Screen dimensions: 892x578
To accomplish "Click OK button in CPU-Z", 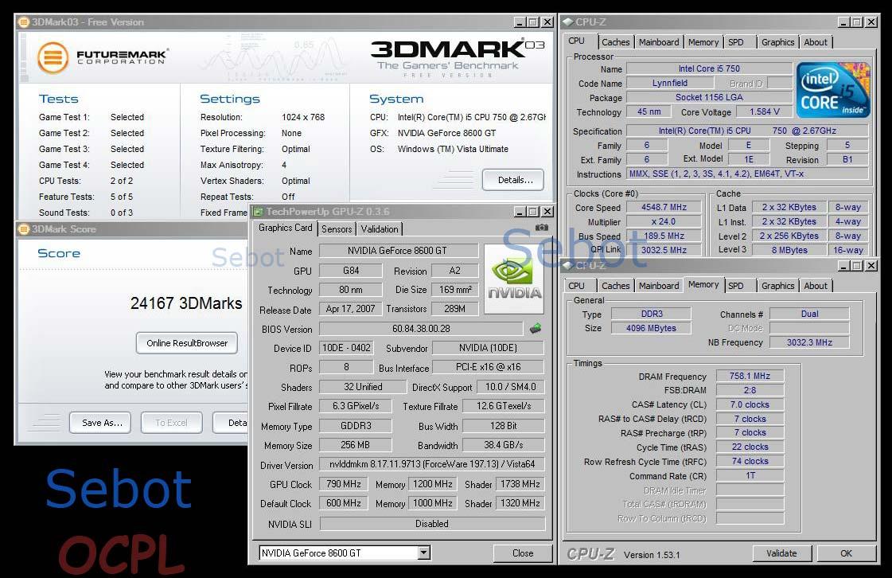I will click(x=847, y=553).
